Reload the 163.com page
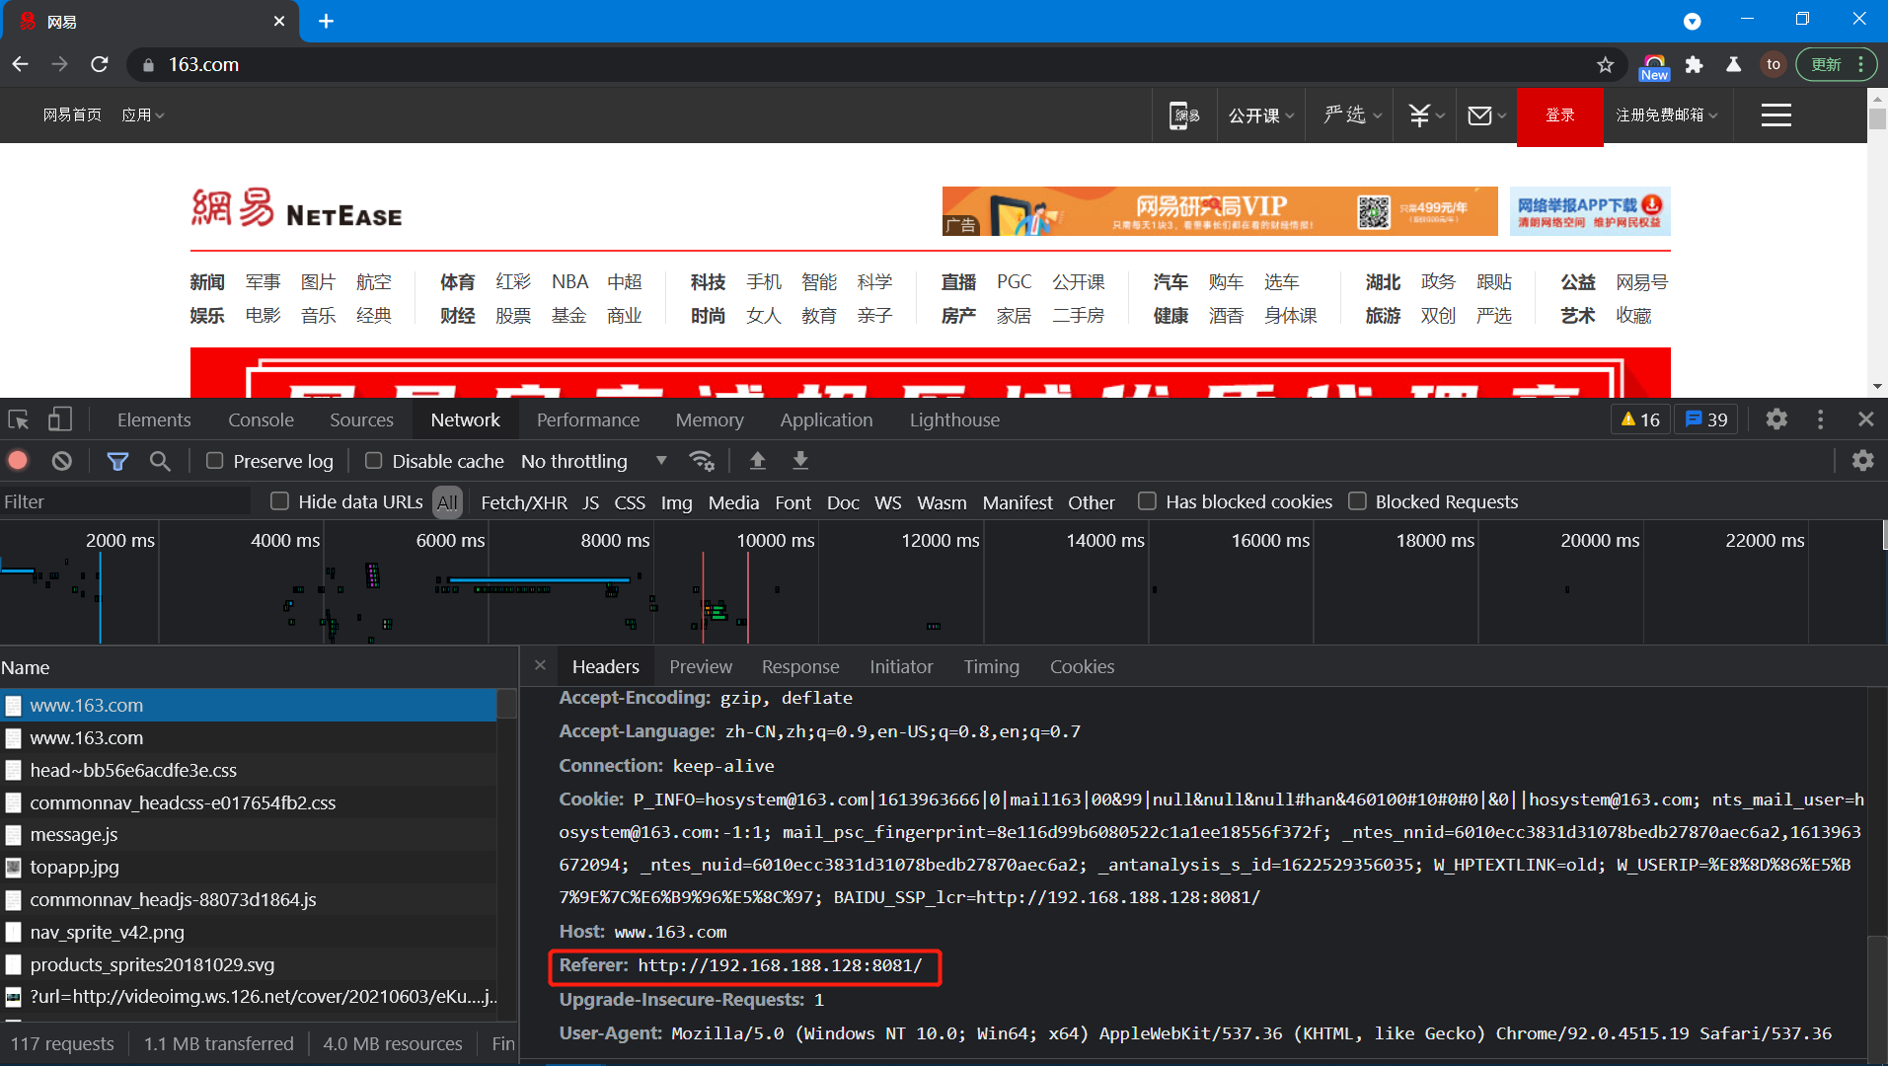Image resolution: width=1888 pixels, height=1066 pixels. pos(100,64)
